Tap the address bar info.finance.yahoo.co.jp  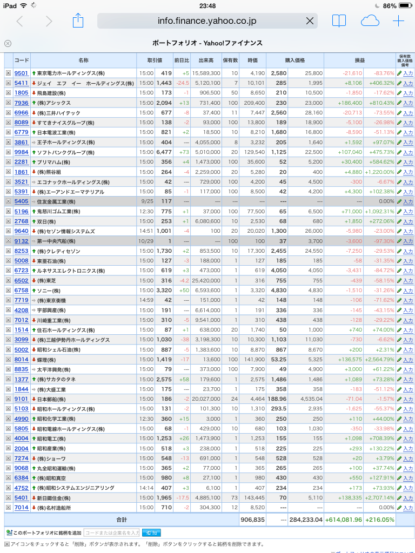click(x=207, y=21)
